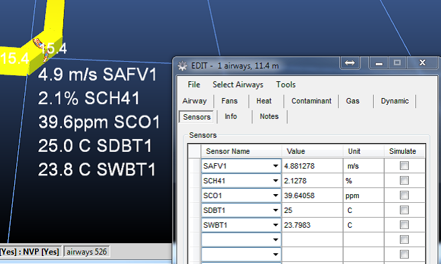Screen dimensions: 441x264
Task: Click the 23.8 C SWBT1 label
Action: (x=97, y=170)
